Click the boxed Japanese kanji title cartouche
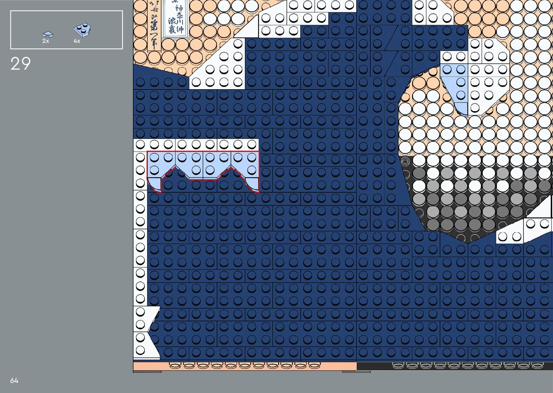 coord(176,17)
